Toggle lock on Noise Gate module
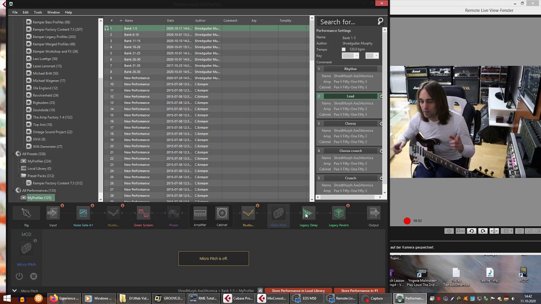The width and height of the screenshot is (541, 304). (92, 206)
